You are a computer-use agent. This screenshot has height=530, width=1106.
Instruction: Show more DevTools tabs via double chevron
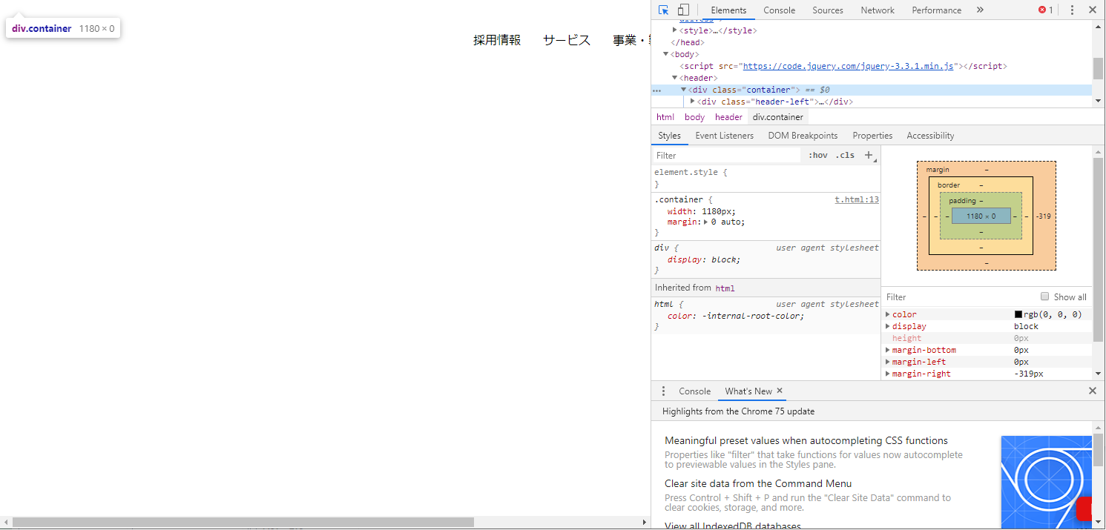[x=980, y=10]
